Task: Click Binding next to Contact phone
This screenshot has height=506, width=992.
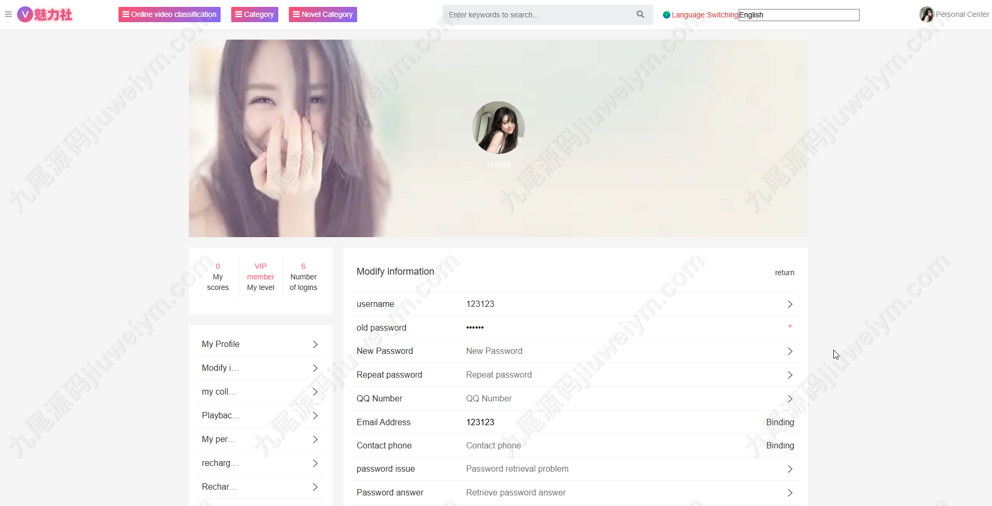Action: click(x=780, y=445)
